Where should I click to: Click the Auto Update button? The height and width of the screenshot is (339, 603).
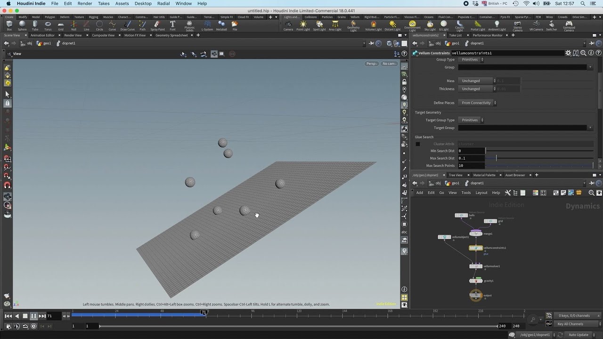tap(578, 335)
